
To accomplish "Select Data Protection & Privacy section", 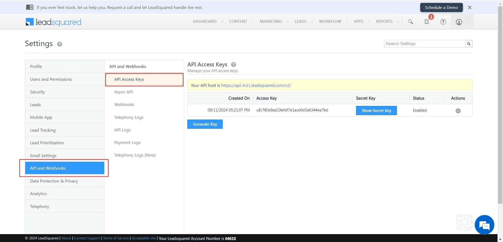I will coord(64,181).
